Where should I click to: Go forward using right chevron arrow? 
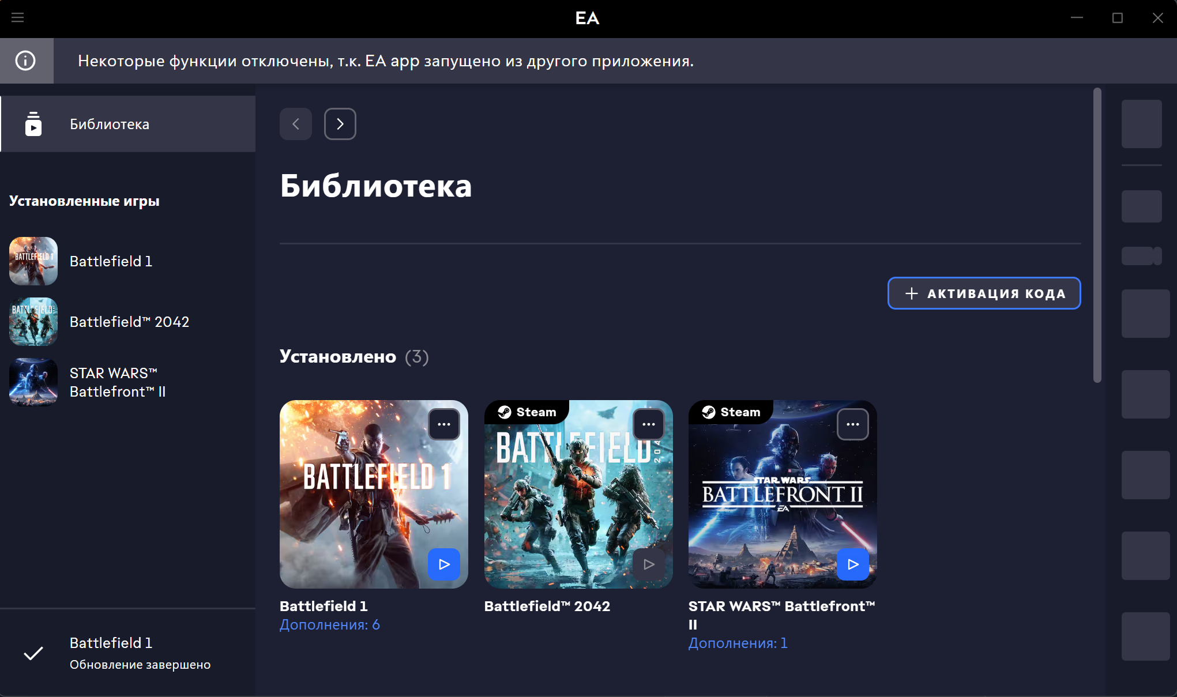pyautogui.click(x=340, y=124)
